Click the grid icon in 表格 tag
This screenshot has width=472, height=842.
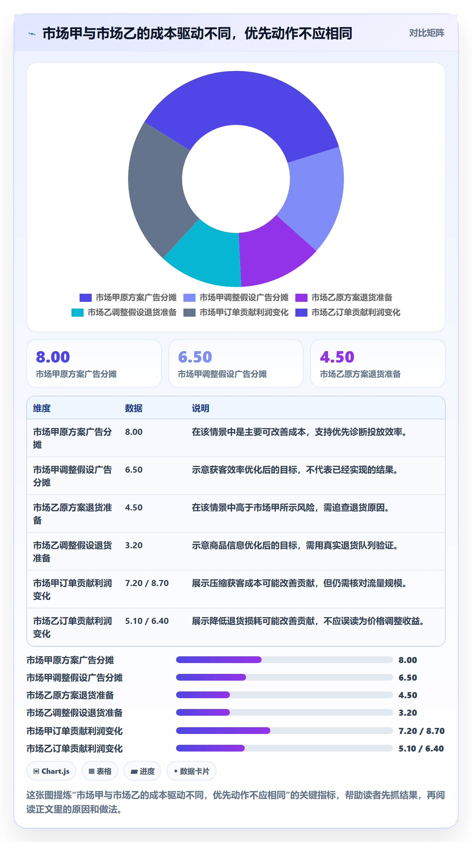pyautogui.click(x=91, y=771)
